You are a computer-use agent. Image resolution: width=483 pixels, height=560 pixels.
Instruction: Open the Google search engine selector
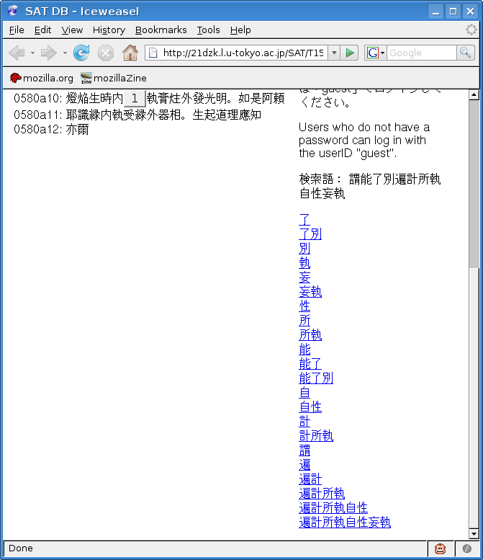tap(375, 53)
